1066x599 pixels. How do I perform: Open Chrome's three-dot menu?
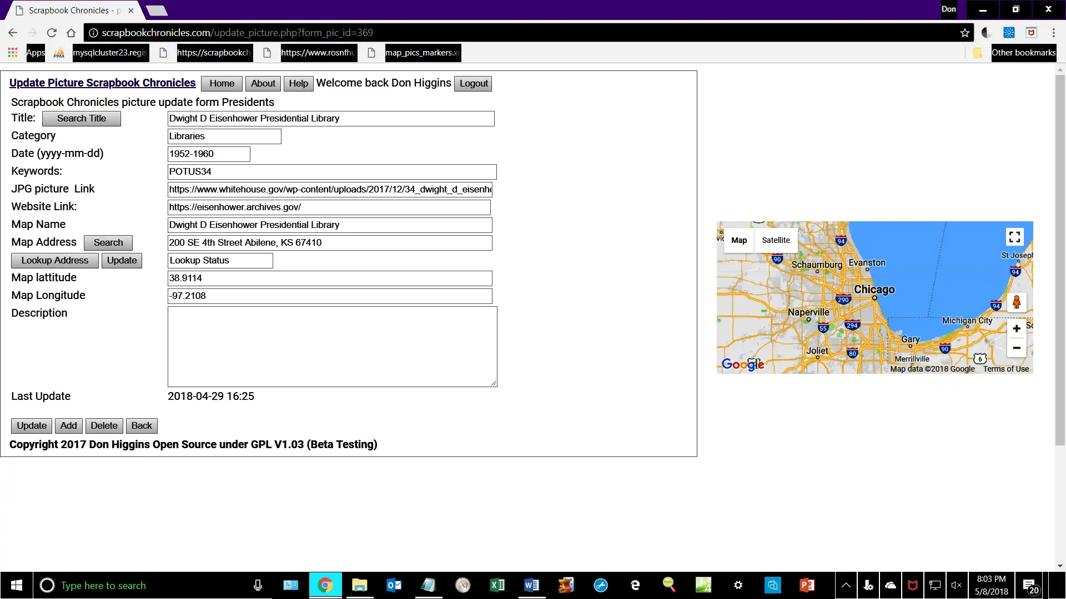point(1053,33)
